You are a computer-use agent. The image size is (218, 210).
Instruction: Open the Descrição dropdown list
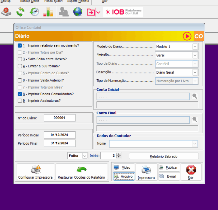click(195, 72)
